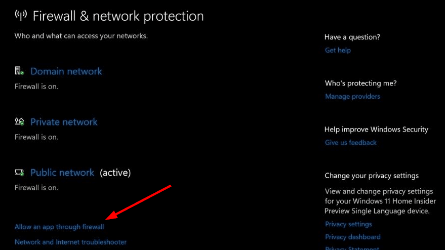The height and width of the screenshot is (250, 445).
Task: Click the Firewall & network protection heading
Action: pos(118,16)
